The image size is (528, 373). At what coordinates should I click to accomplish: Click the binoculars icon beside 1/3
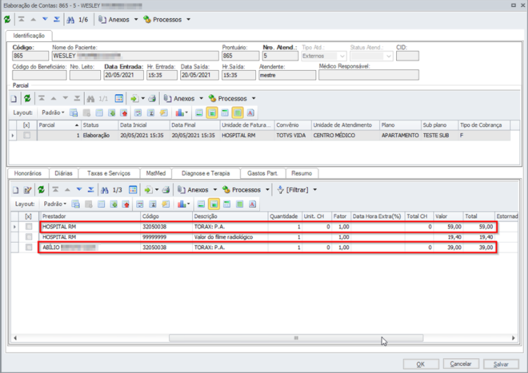(104, 190)
